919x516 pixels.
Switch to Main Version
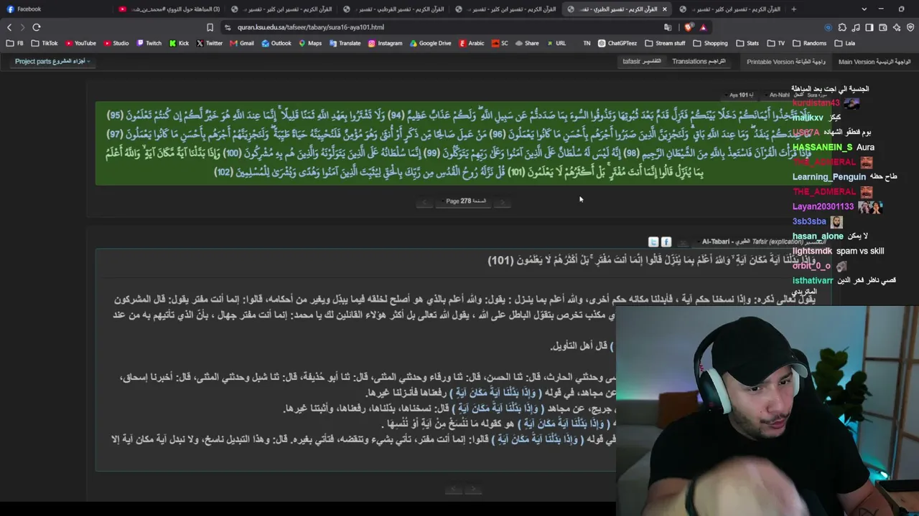tap(874, 62)
